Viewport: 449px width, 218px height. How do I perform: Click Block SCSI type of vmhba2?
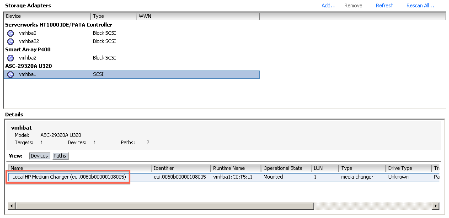(104, 58)
